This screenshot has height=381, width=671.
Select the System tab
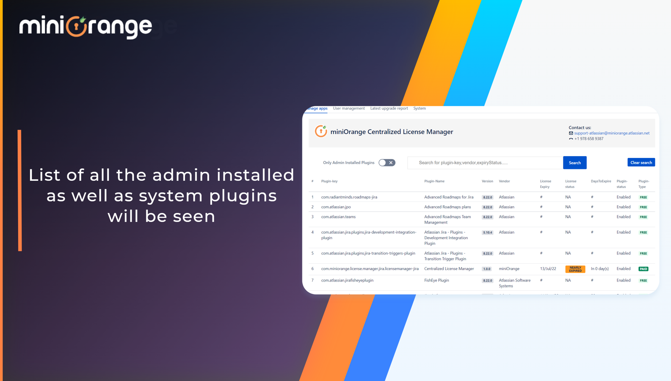tap(420, 108)
